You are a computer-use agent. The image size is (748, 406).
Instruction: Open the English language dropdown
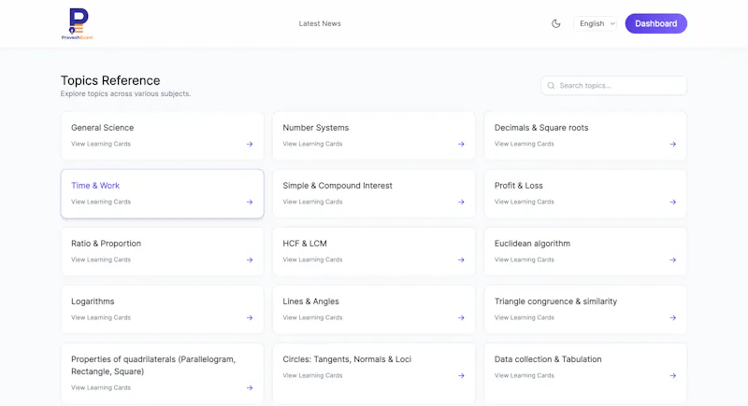click(x=596, y=23)
